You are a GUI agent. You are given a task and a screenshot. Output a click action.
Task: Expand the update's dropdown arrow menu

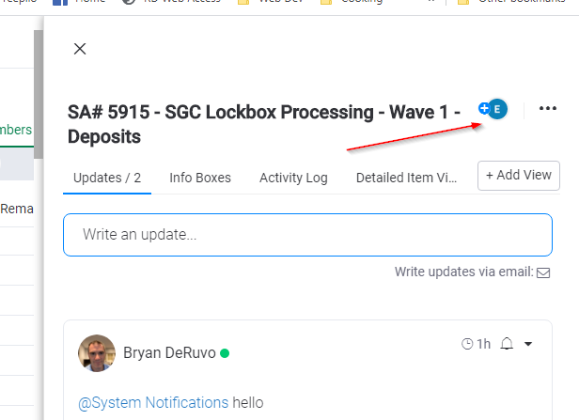click(x=528, y=344)
